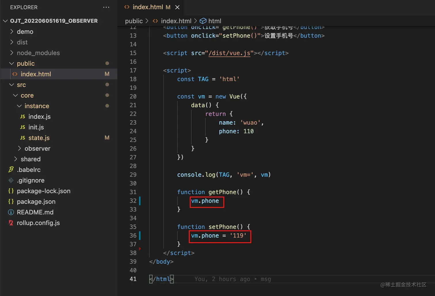The image size is (435, 296).
Task: Click the info icon beside README.md
Action: coord(11,212)
